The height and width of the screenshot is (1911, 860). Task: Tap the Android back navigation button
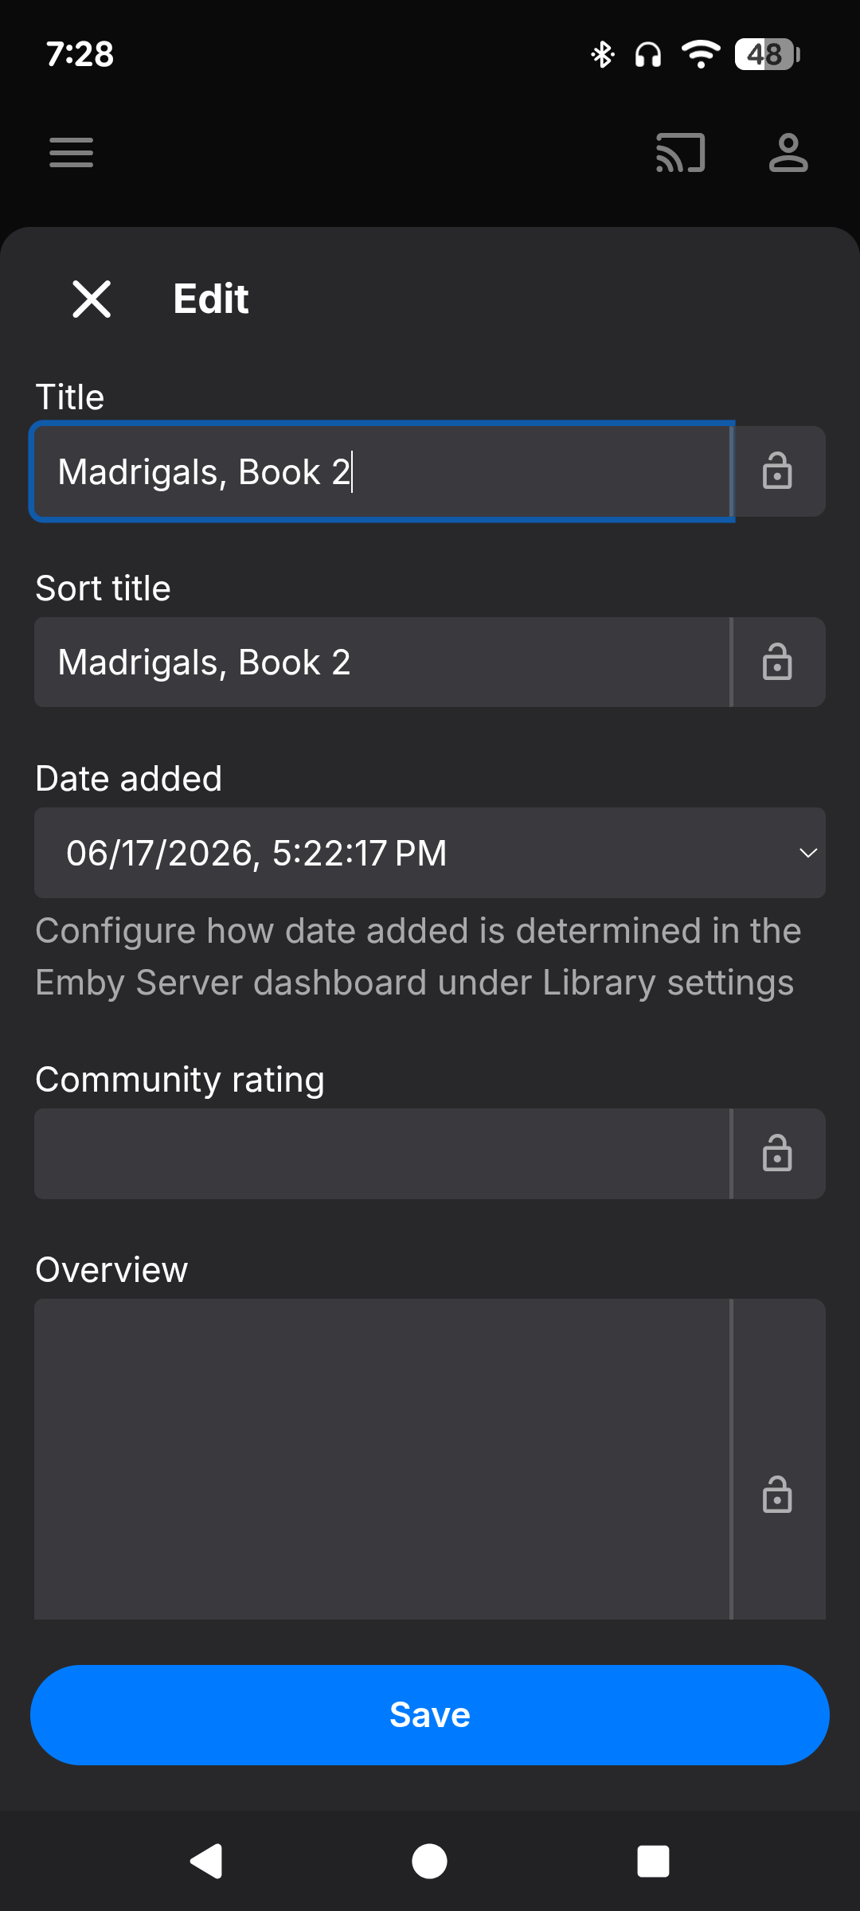206,1861
